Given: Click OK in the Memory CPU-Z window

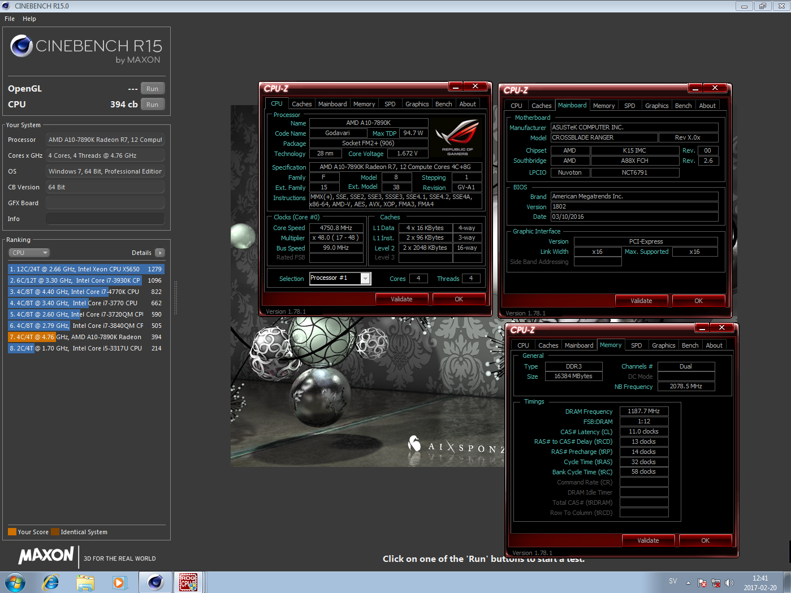Looking at the screenshot, I should [x=705, y=540].
